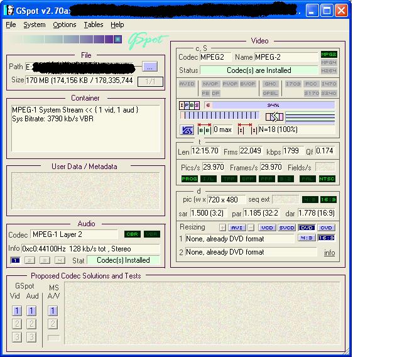Click the QPEL indicator

point(270,93)
